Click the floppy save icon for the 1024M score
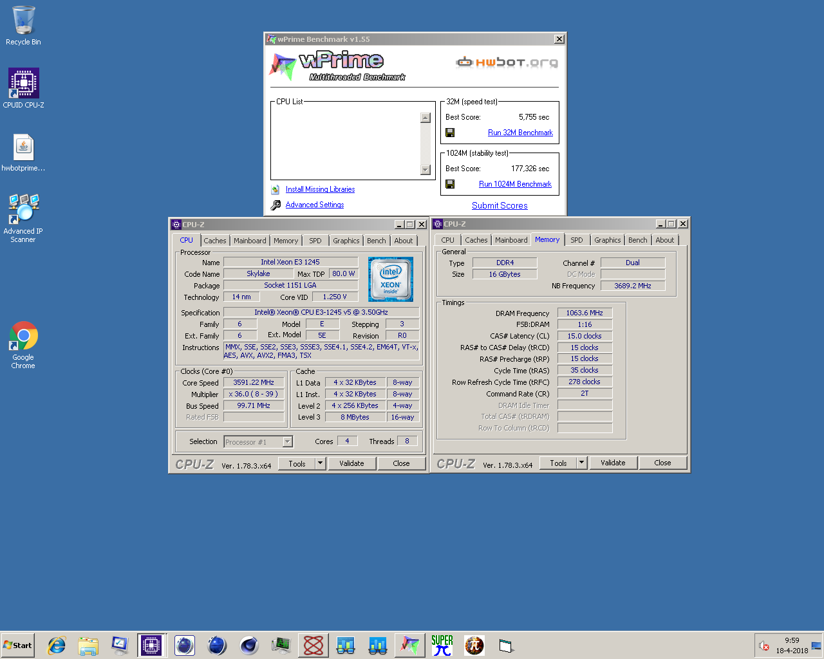Screen dimensions: 824x659 coord(450,184)
